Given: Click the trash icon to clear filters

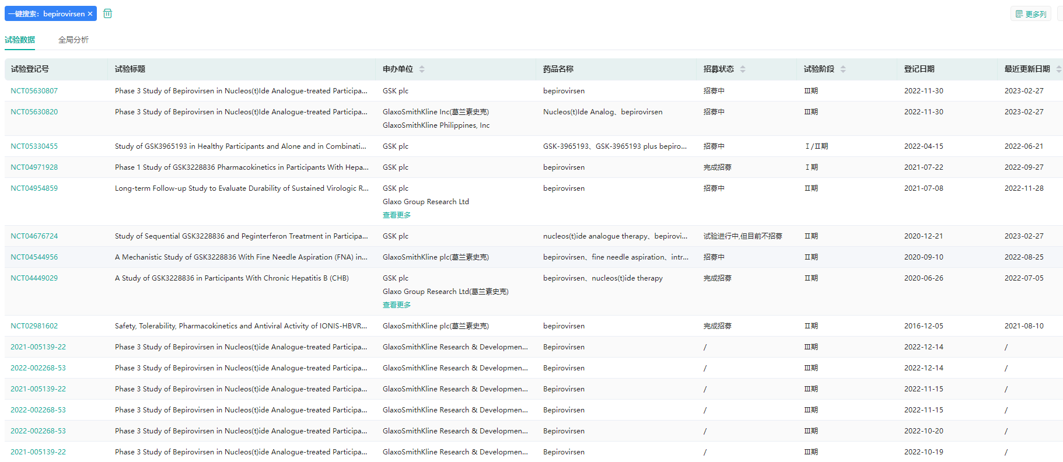Looking at the screenshot, I should pos(108,13).
